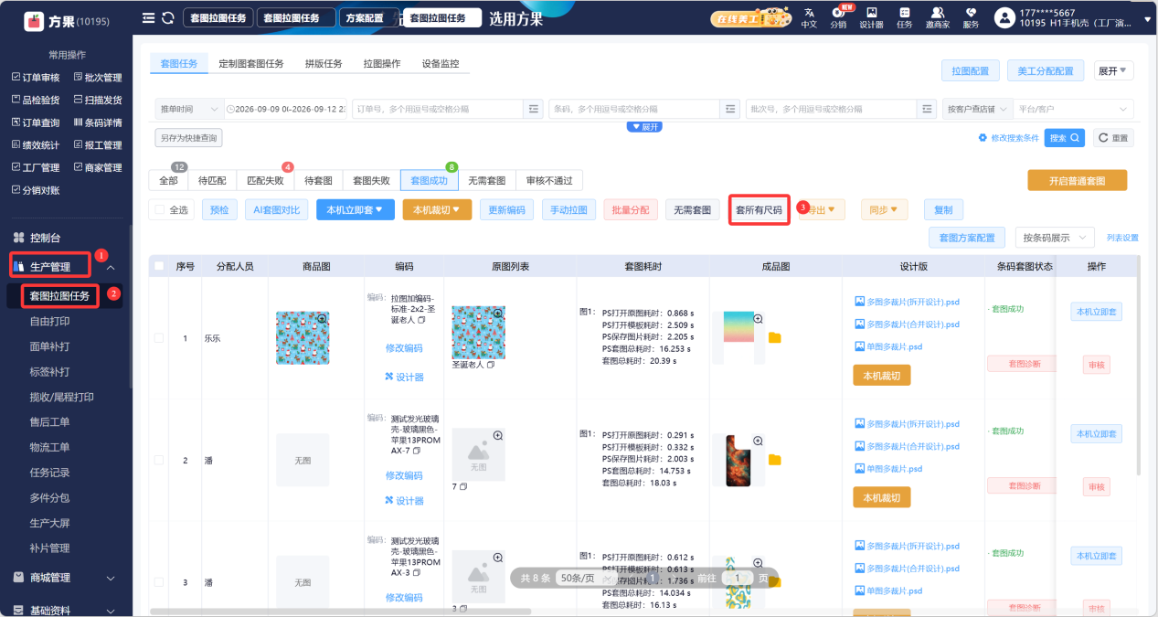
Task: Open 批次管理 shortcut in sidebar
Action: [x=97, y=78]
